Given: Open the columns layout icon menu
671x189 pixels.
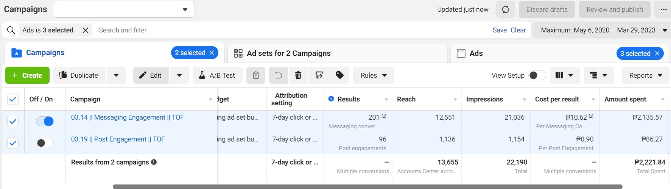Looking at the screenshot, I should pyautogui.click(x=564, y=75).
